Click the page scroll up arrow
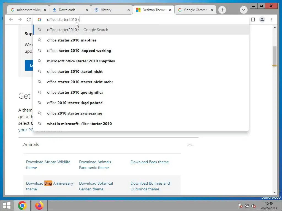Image resolution: width=282 pixels, height=211 pixels. click(275, 27)
